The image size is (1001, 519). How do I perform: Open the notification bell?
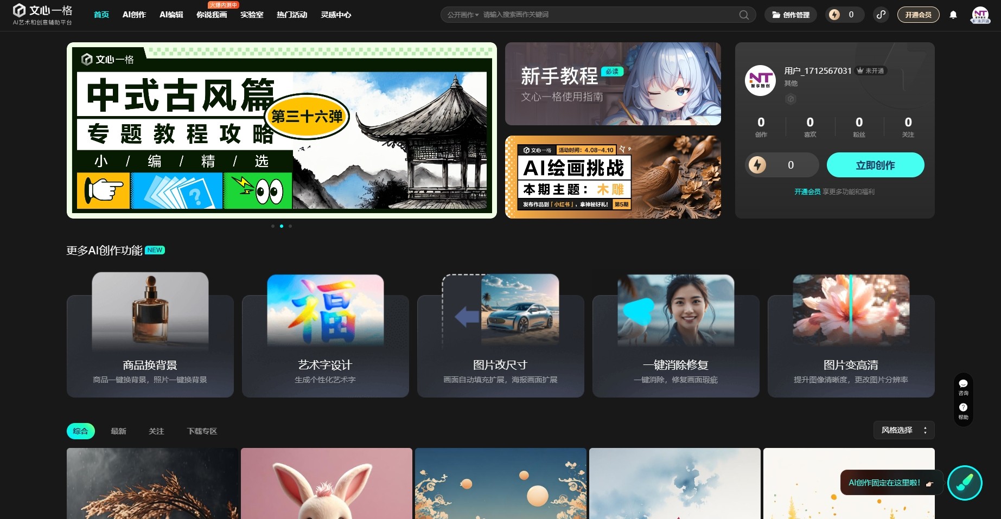pyautogui.click(x=953, y=15)
